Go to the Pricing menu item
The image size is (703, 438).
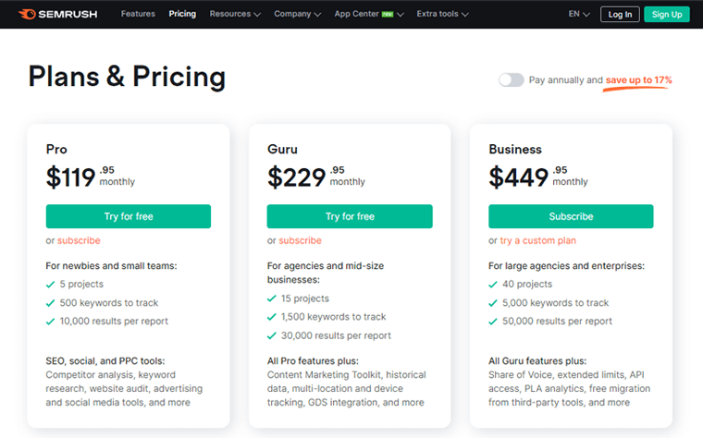pos(182,14)
